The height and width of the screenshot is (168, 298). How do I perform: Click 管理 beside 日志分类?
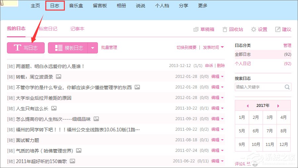(287, 45)
